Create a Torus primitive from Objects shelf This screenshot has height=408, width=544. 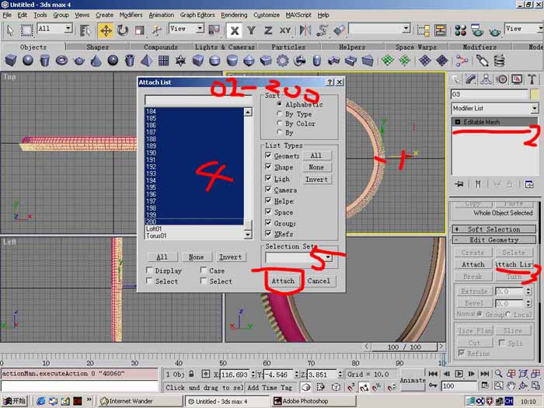pos(61,61)
